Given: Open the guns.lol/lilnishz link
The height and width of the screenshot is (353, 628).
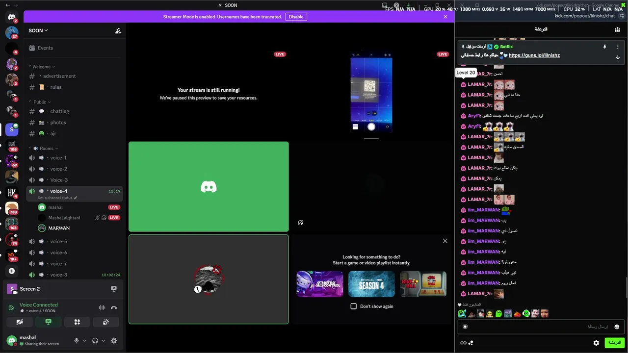Looking at the screenshot, I should [x=534, y=55].
